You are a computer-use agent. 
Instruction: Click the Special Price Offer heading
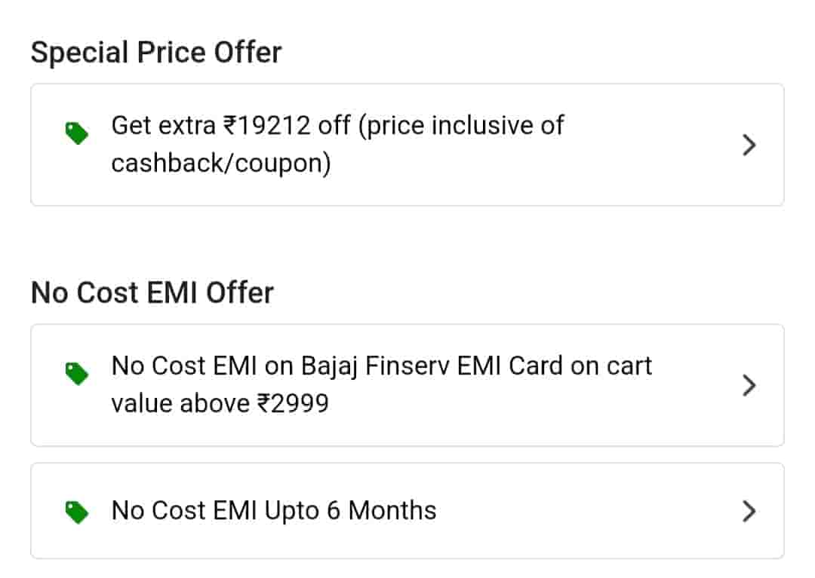click(156, 53)
